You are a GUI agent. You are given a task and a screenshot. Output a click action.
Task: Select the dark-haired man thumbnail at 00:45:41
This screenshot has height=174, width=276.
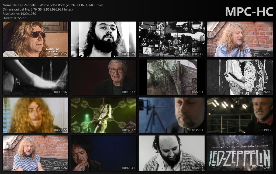coord(103,153)
